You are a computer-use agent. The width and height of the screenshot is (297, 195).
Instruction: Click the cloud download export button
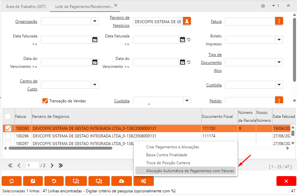click(x=121, y=181)
